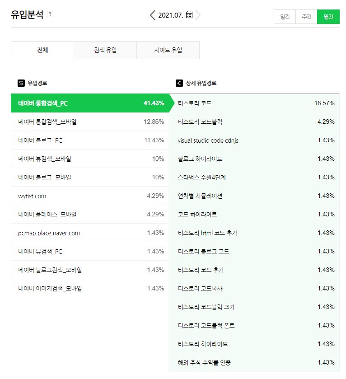Image resolution: width=346 pixels, height=379 pixels.
Task: Select the pcmap.place.naver.com row
Action: (x=90, y=233)
